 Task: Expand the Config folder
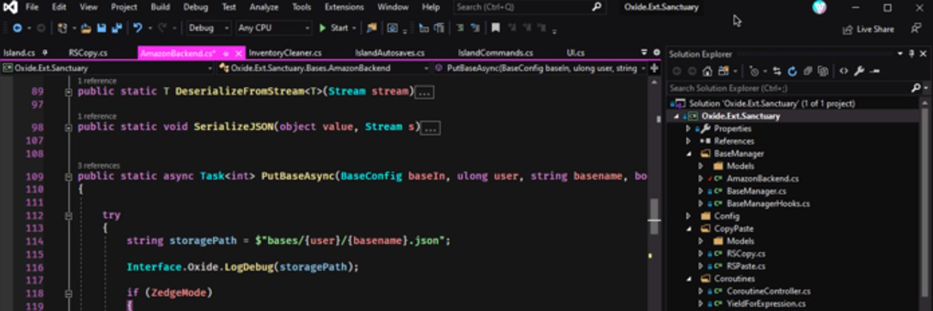[688, 216]
